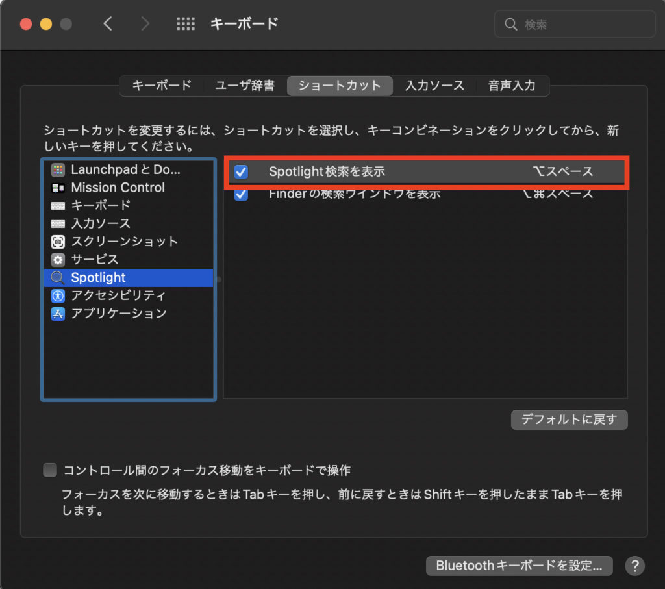The width and height of the screenshot is (665, 589).
Task: Minimize the window with yellow button
Action: (46, 24)
